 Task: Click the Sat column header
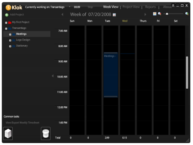176,21
